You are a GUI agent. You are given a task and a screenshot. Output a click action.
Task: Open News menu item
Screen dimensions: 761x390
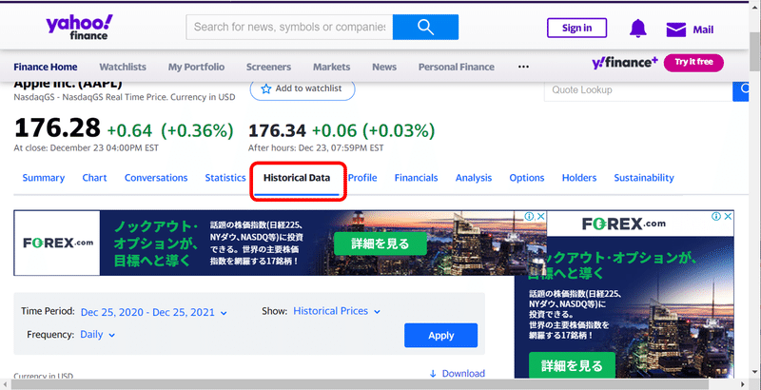click(384, 67)
